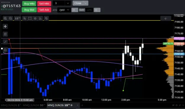Open the gear next to GTC
This screenshot has height=109, width=185.
[x=97, y=10]
